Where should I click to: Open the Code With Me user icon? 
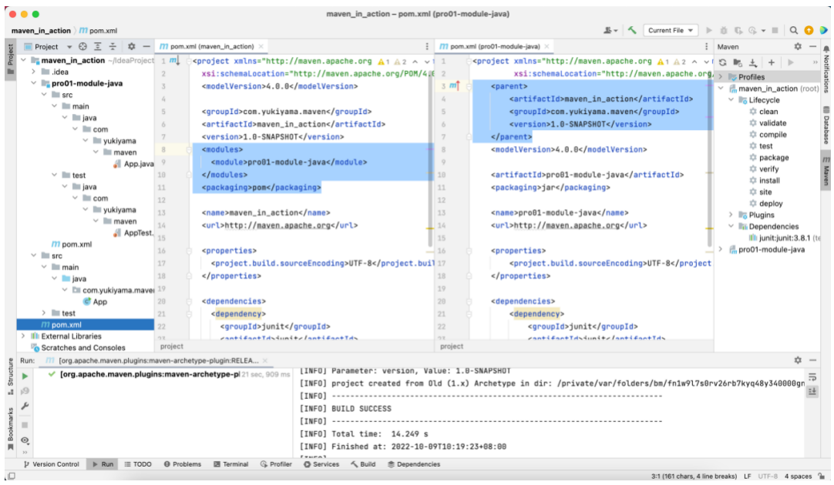(x=610, y=30)
